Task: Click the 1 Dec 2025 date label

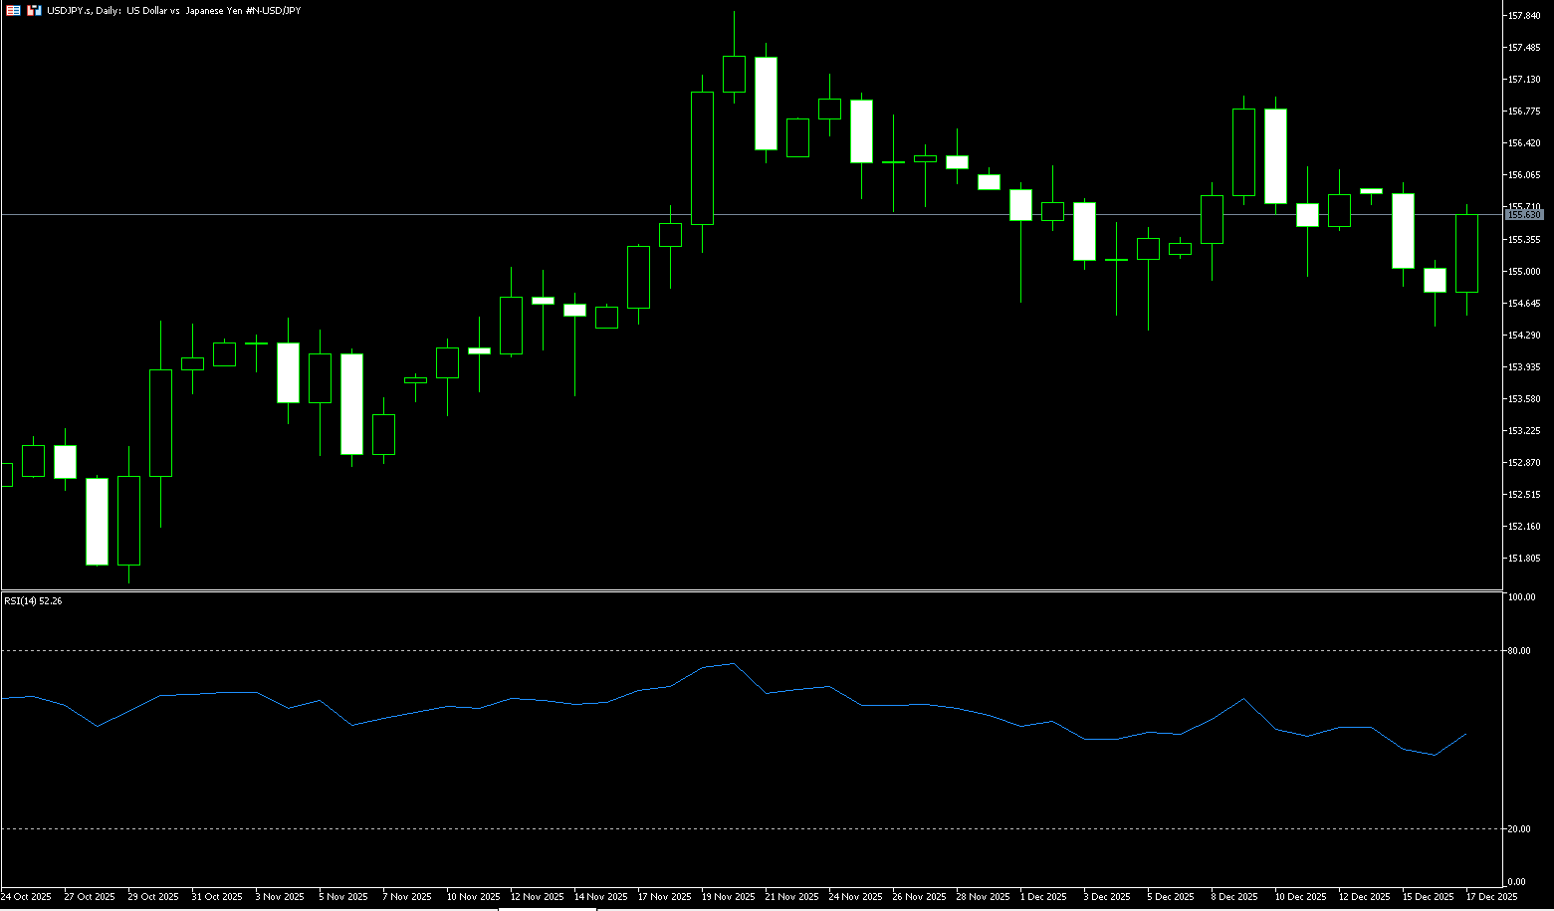Action: point(1043,897)
